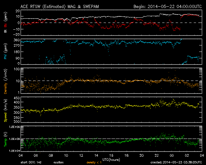Click the "08" hour tick on the time axis
206x165 pixels.
(x=51, y=156)
